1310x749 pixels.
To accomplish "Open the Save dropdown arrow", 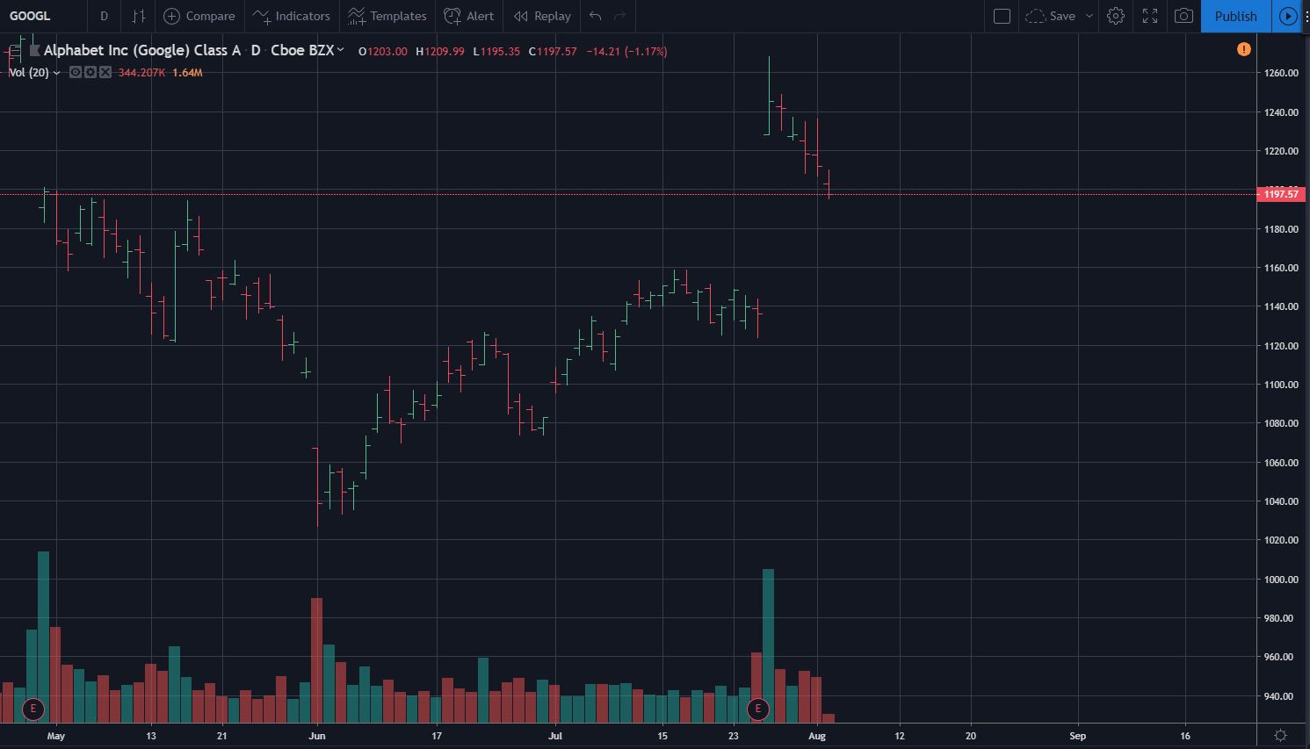I will (1089, 16).
